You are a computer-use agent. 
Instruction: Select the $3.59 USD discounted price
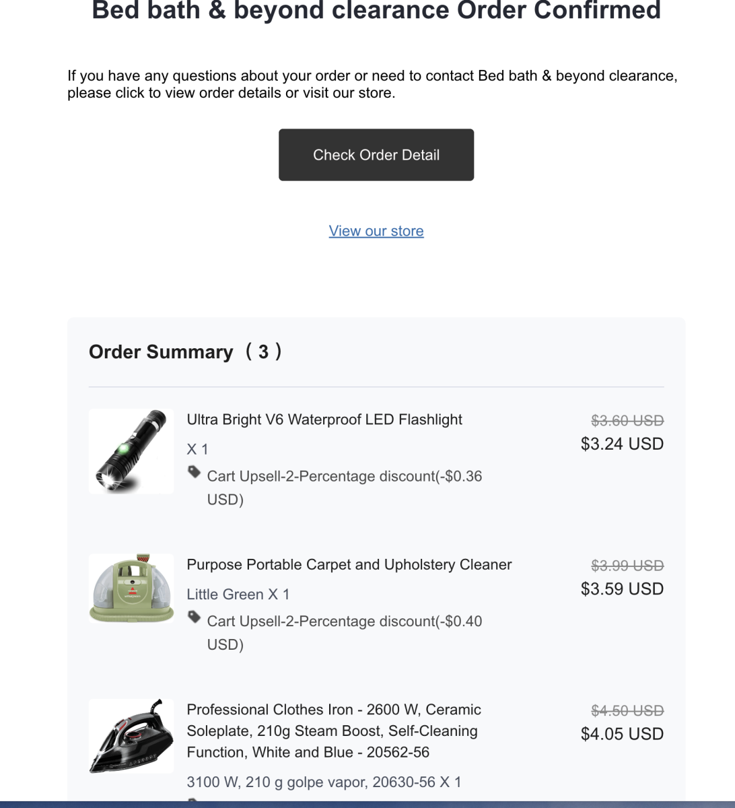click(x=622, y=588)
